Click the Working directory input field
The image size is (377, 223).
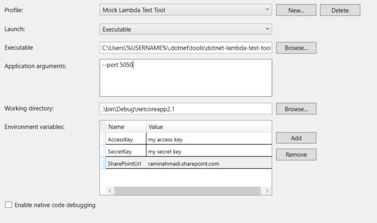click(x=186, y=109)
